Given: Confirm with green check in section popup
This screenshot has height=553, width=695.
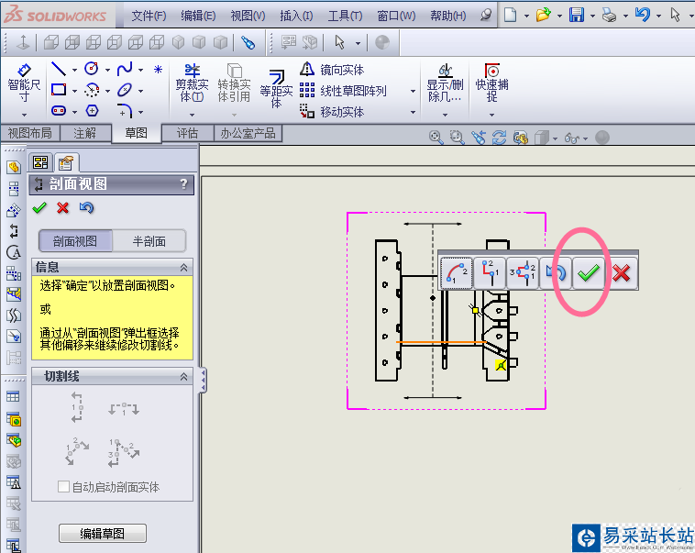Looking at the screenshot, I should tap(589, 273).
